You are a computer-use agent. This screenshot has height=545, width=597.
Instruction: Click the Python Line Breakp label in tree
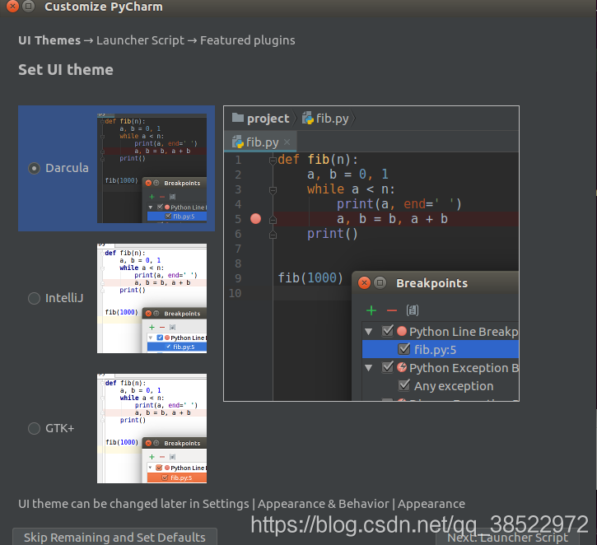(x=464, y=332)
